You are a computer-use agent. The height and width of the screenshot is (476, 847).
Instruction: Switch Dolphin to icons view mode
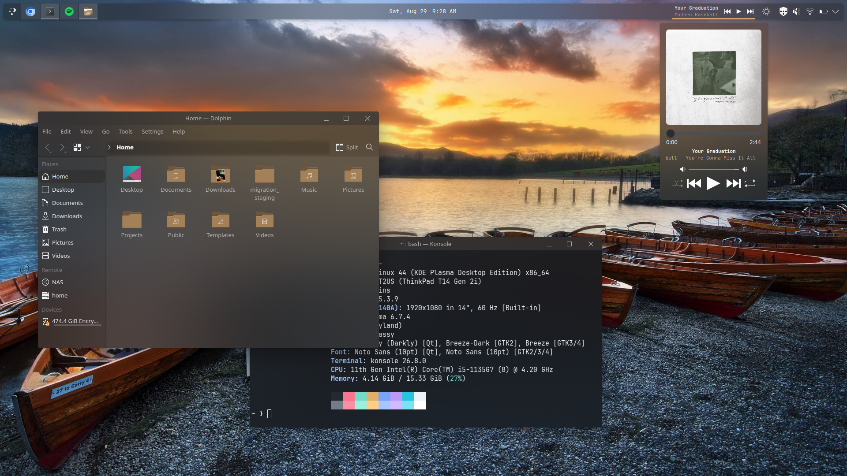click(77, 147)
